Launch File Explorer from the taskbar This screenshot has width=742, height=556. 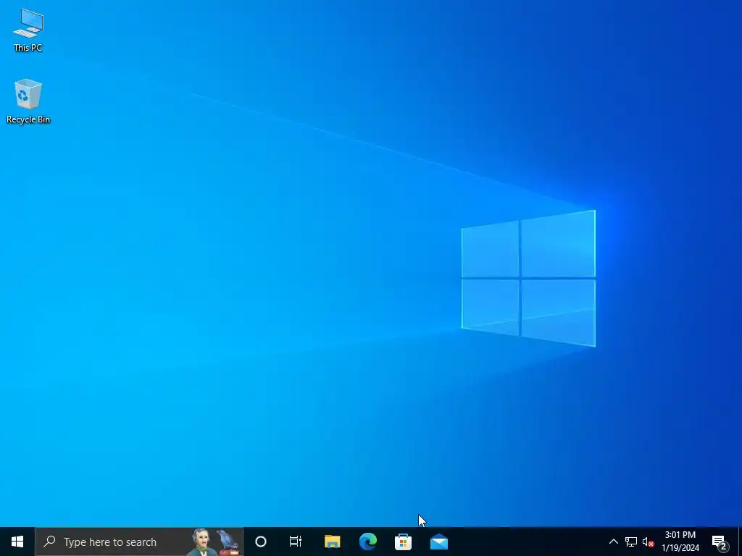332,542
